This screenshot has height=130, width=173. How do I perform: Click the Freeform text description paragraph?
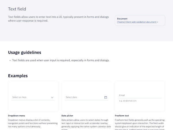click(140, 124)
